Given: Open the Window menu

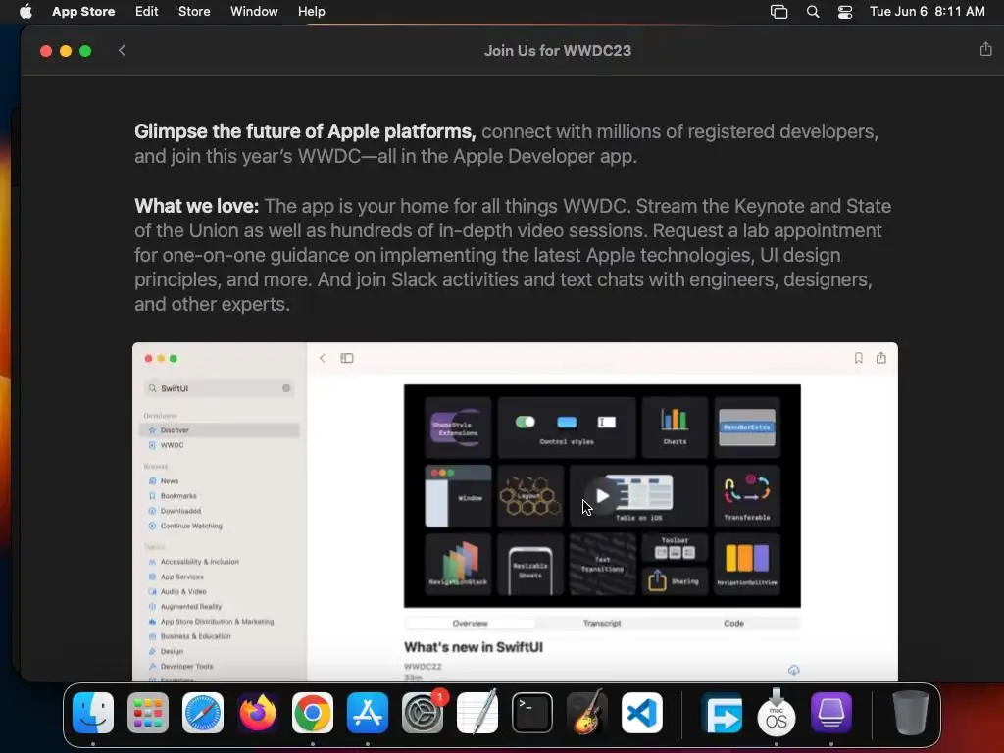Looking at the screenshot, I should pos(254,11).
